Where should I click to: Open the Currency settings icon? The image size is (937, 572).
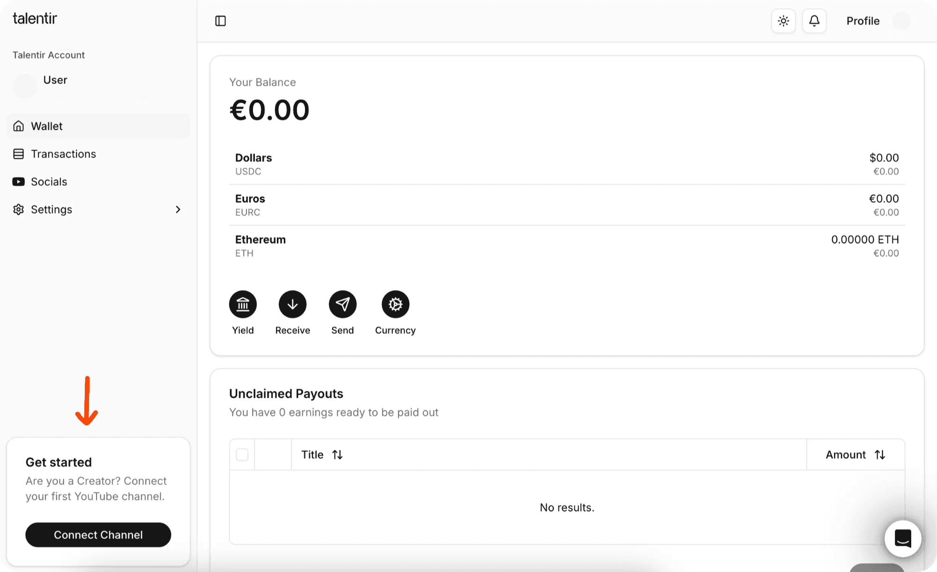(395, 305)
